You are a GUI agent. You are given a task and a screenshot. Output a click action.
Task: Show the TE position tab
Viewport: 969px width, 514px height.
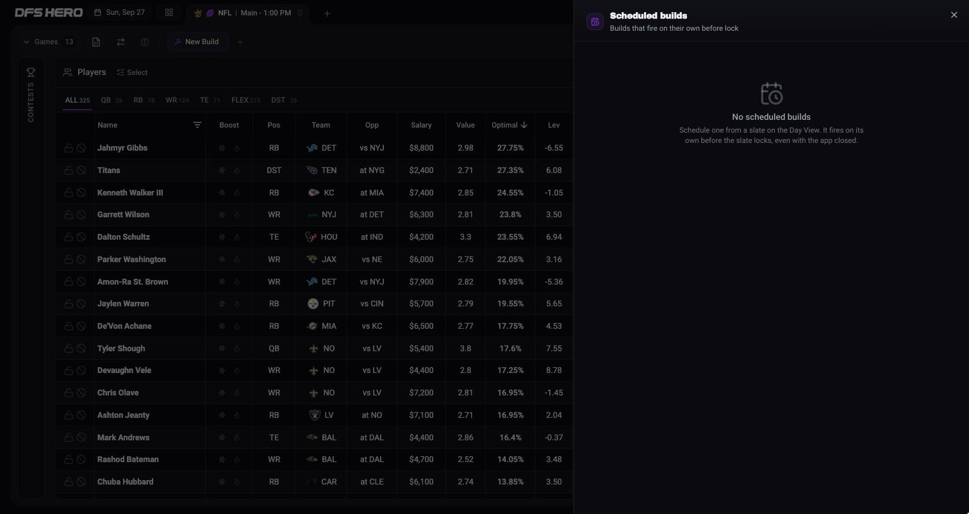210,100
